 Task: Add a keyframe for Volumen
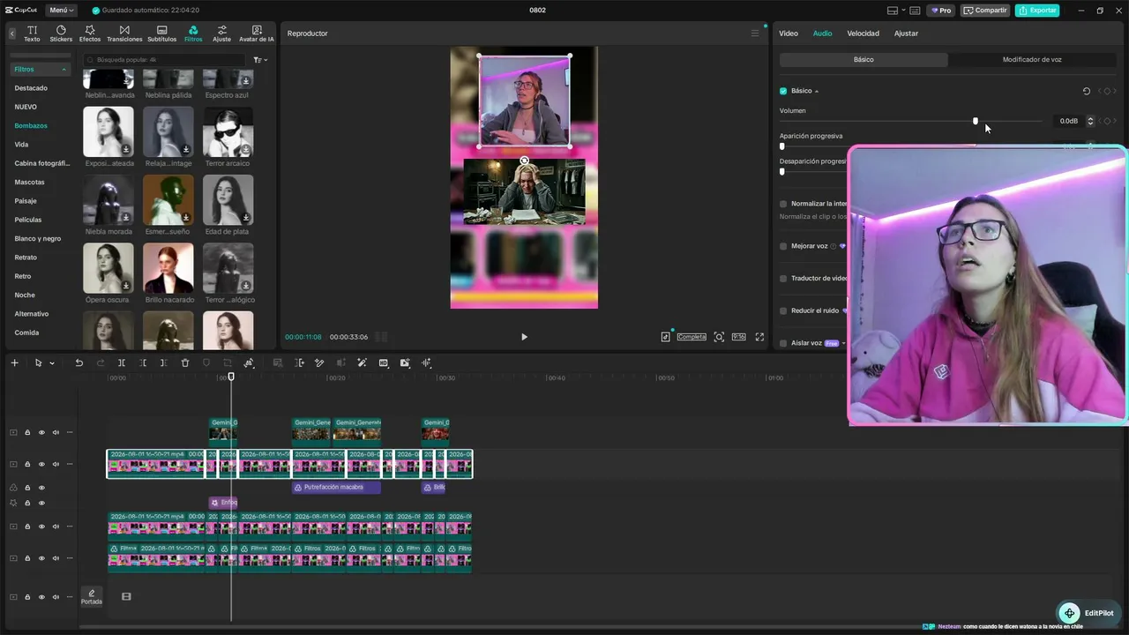(1107, 121)
